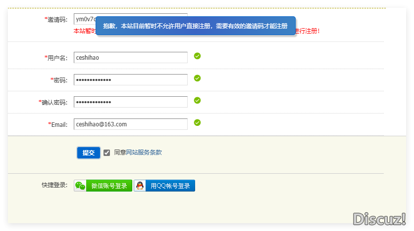This screenshot has width=414, height=231.
Task: Click the *确认密码: label
Action: point(53,102)
